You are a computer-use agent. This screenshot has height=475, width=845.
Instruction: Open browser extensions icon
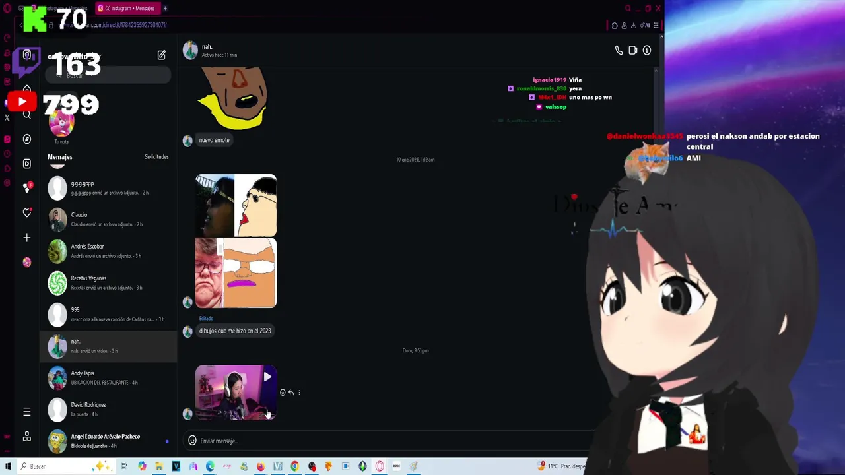(615, 26)
